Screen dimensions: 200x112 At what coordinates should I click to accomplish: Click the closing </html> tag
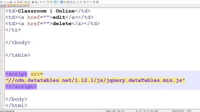coord(16,105)
